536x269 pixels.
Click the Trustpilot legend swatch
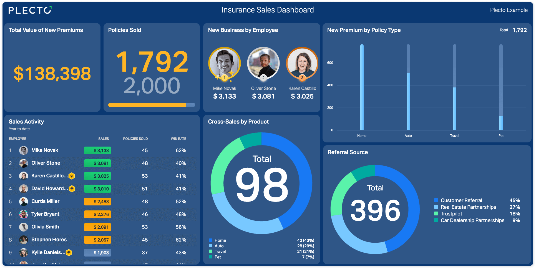(x=436, y=214)
